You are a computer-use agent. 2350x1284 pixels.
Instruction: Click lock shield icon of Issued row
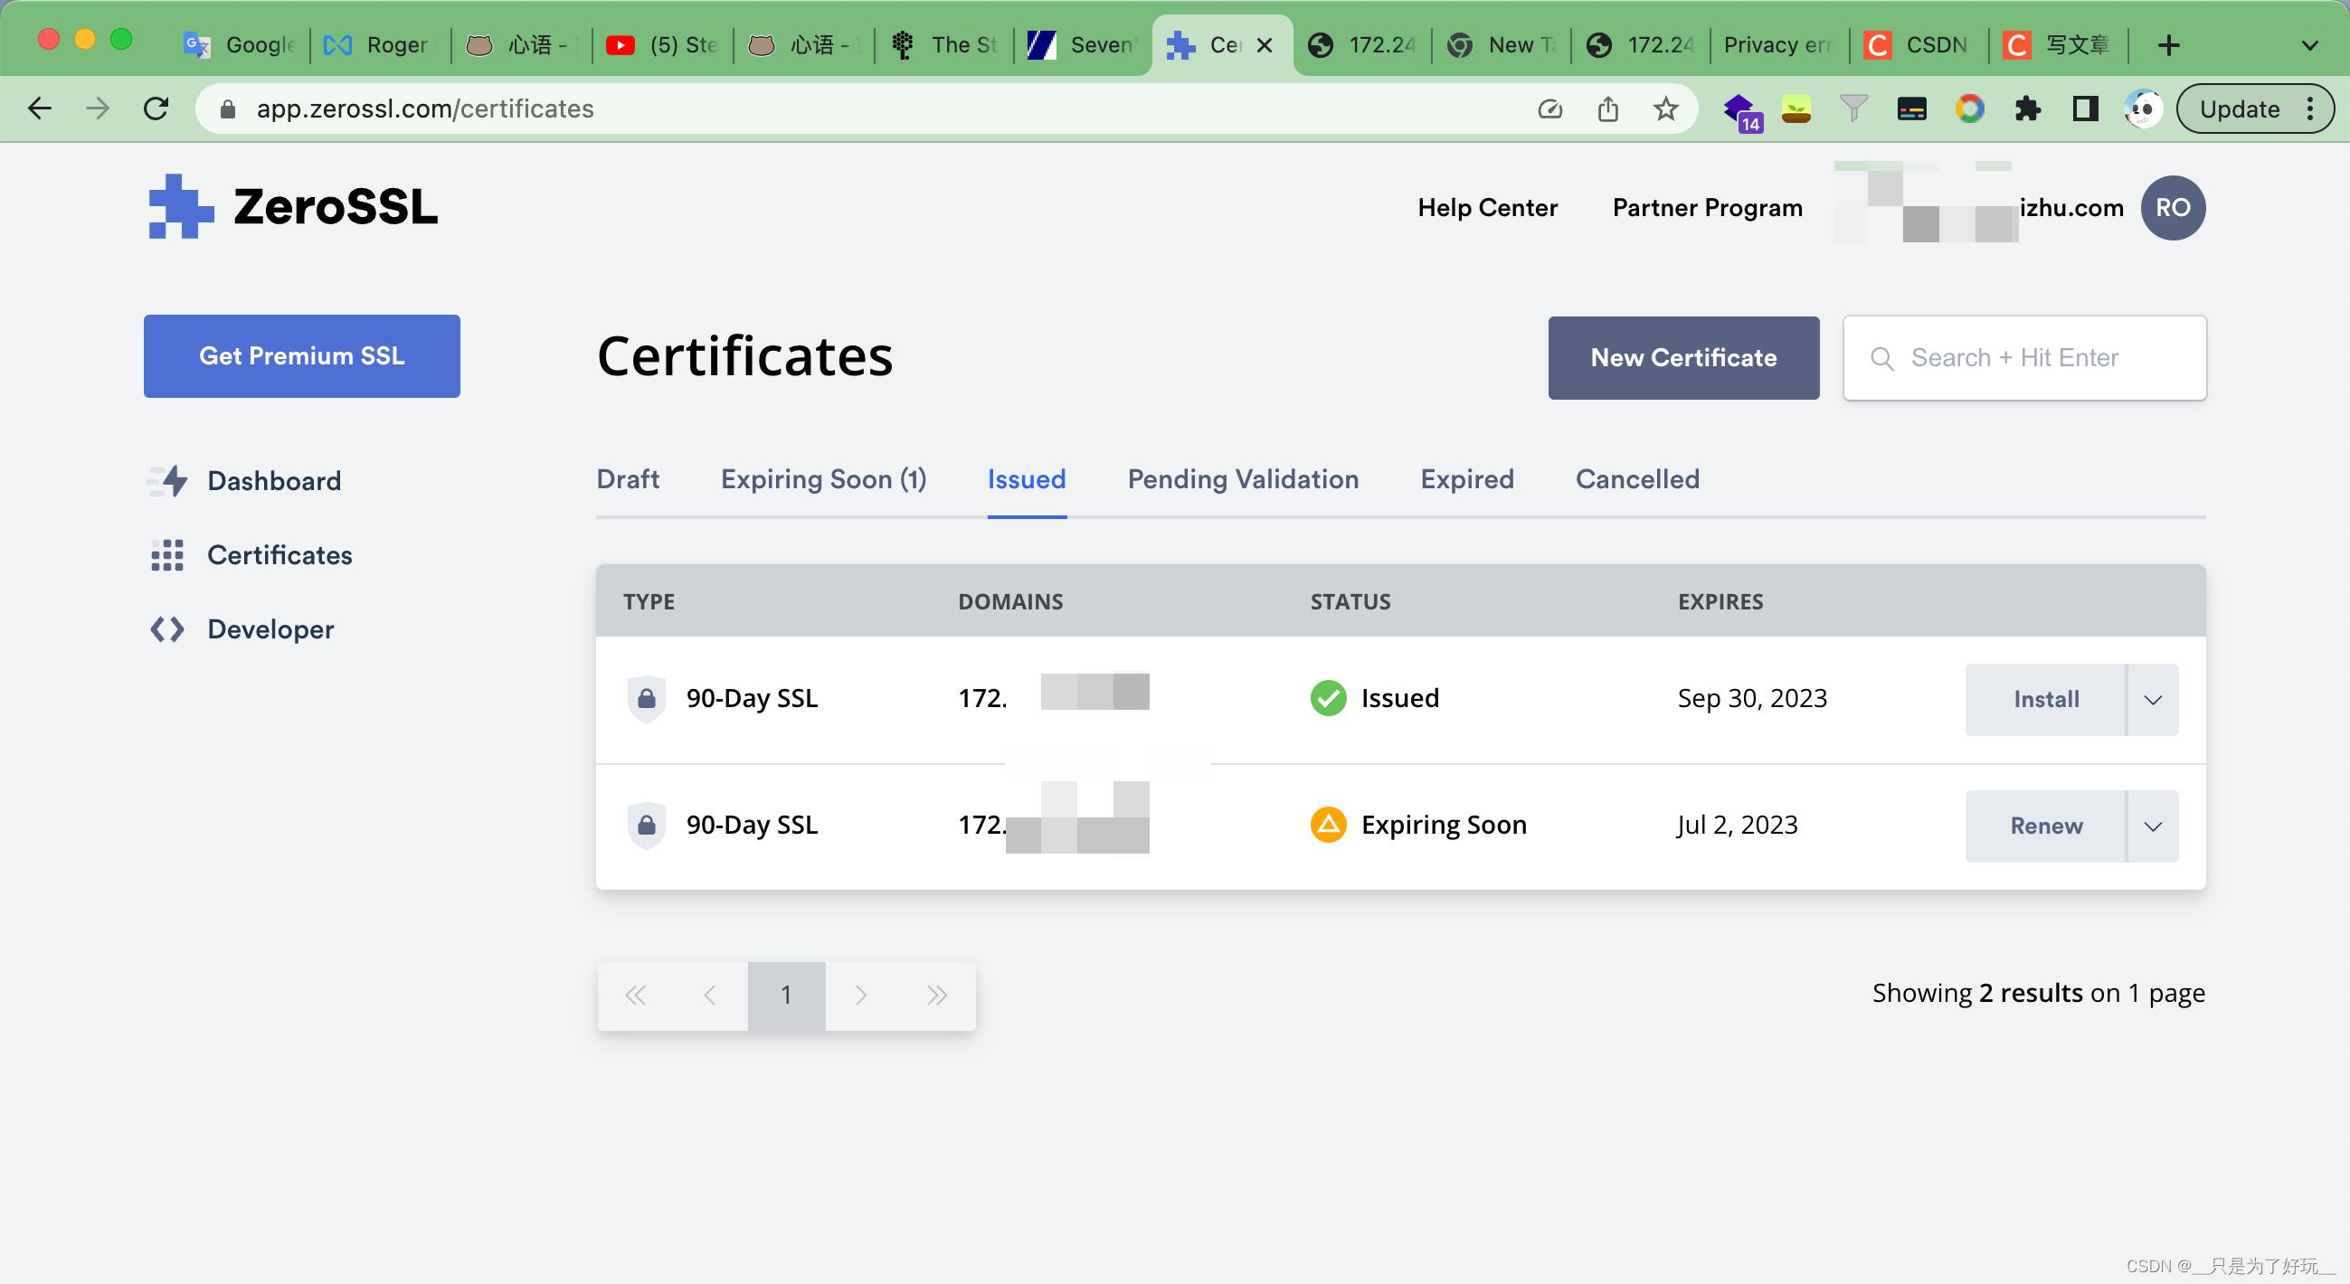(x=646, y=700)
